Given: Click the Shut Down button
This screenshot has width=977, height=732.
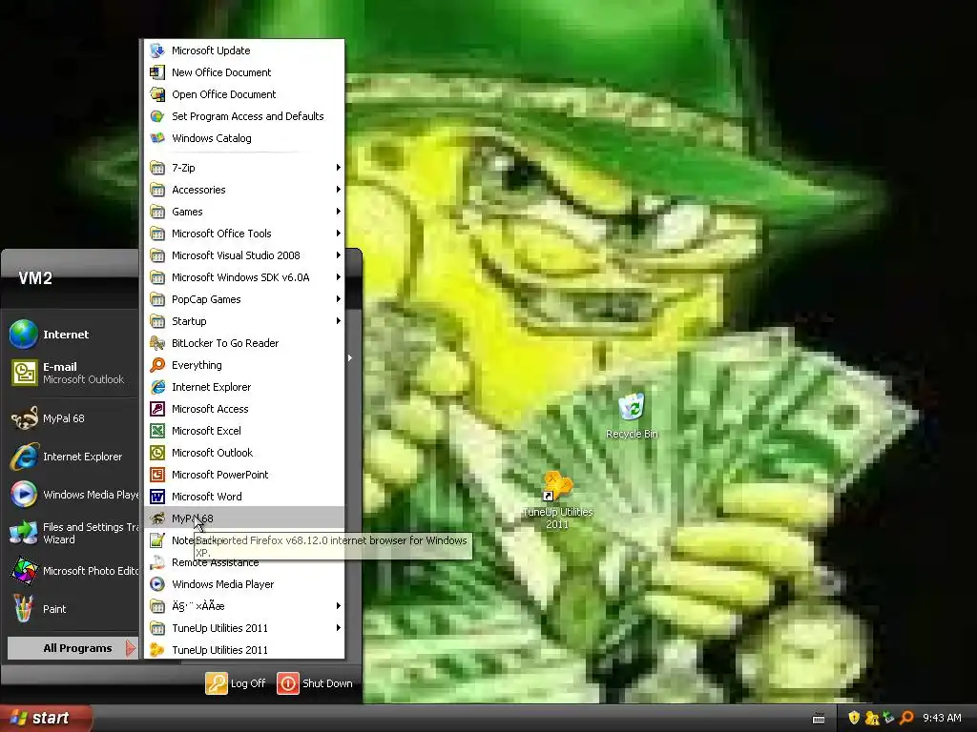Looking at the screenshot, I should coord(315,682).
